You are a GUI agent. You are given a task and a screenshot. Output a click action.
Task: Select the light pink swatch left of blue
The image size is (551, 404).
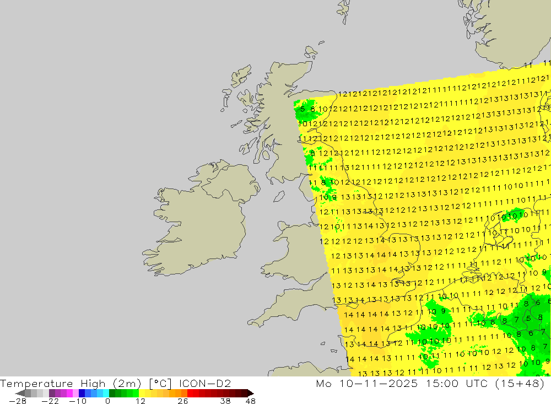pyautogui.click(x=75, y=393)
